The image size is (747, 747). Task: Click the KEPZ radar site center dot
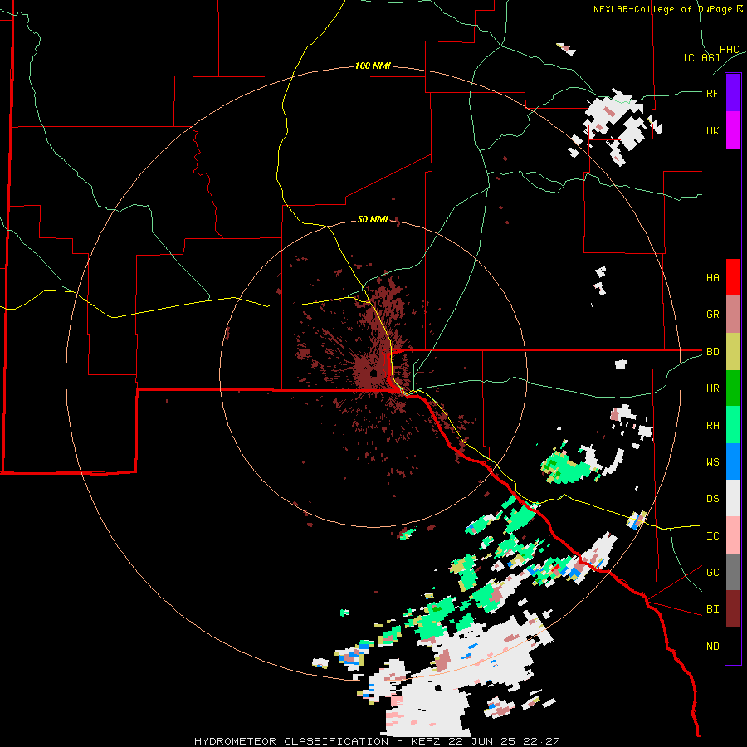374,373
